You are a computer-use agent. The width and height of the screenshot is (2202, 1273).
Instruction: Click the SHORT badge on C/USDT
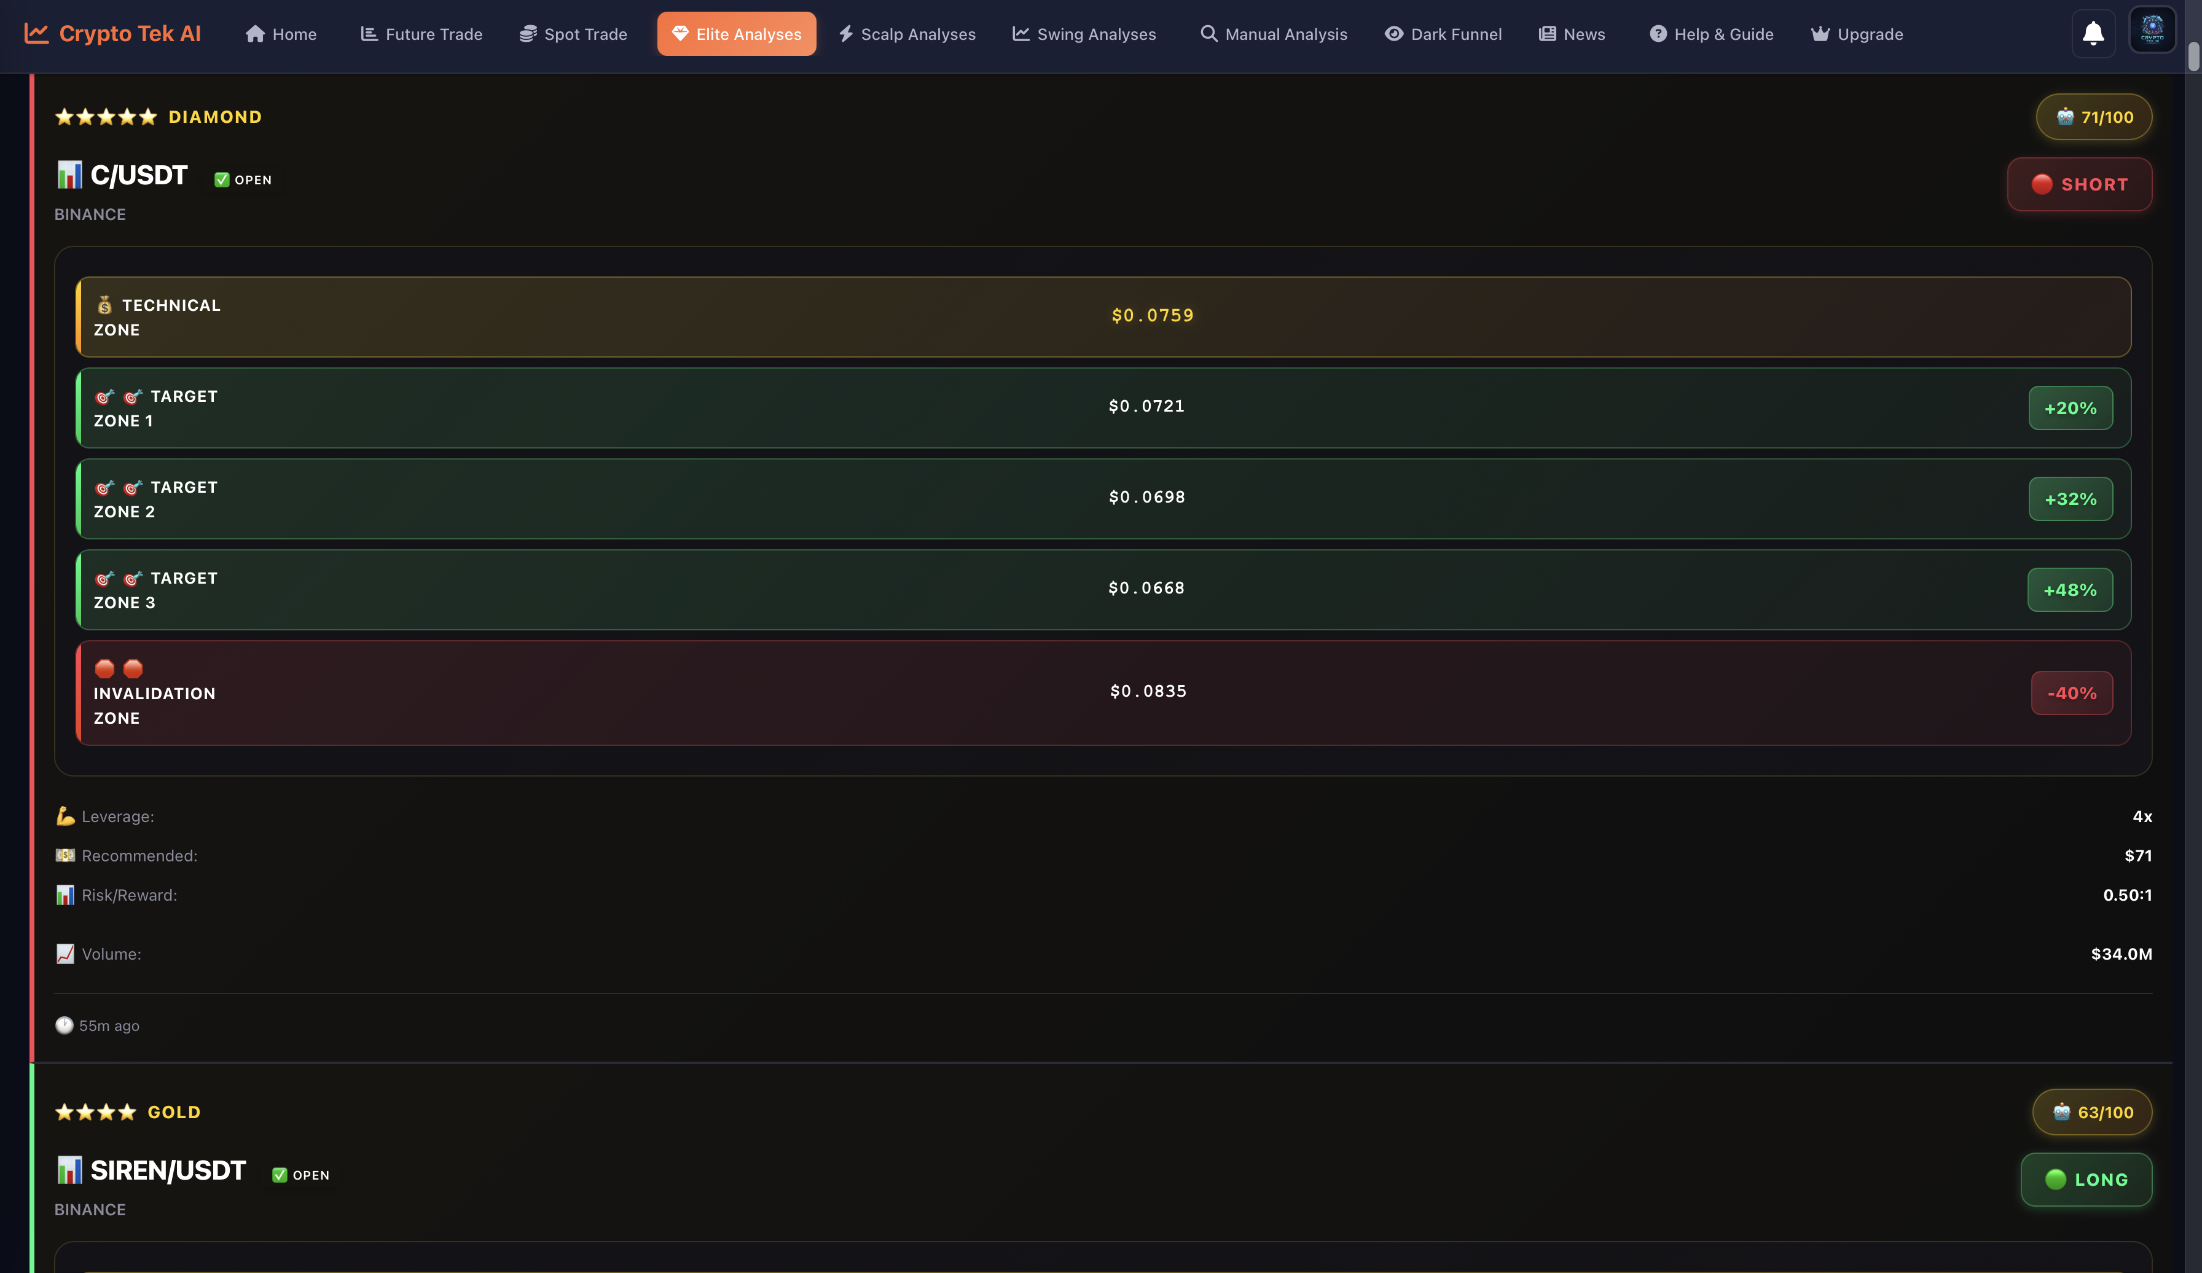[2079, 184]
